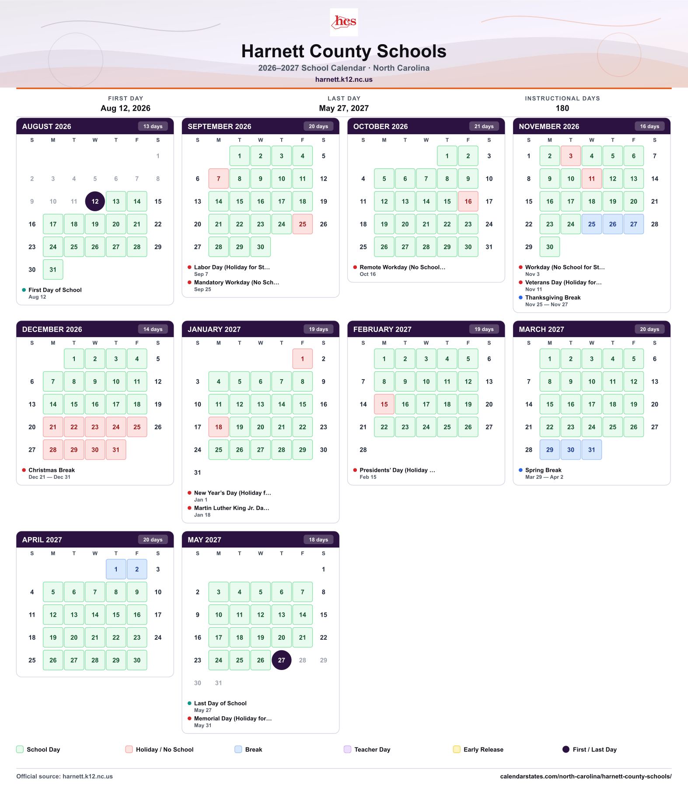Click the 13 days badge in August
This screenshot has height=785, width=688.
(x=153, y=126)
